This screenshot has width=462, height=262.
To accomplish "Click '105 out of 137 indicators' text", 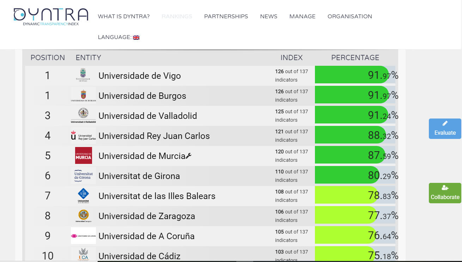I will [x=292, y=236].
